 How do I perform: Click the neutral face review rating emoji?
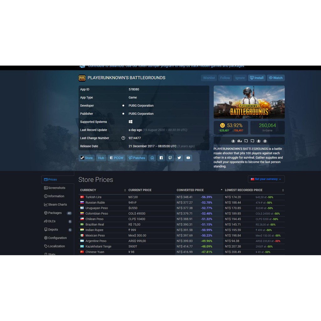222,125
